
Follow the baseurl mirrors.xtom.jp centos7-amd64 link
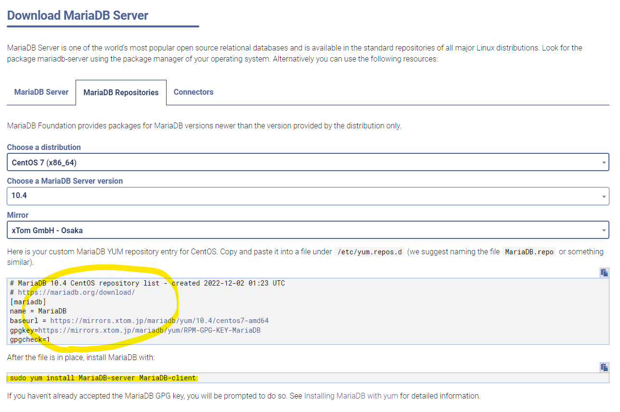[x=159, y=321]
